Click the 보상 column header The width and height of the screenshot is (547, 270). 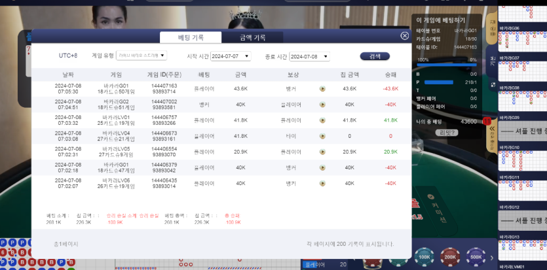(x=293, y=75)
